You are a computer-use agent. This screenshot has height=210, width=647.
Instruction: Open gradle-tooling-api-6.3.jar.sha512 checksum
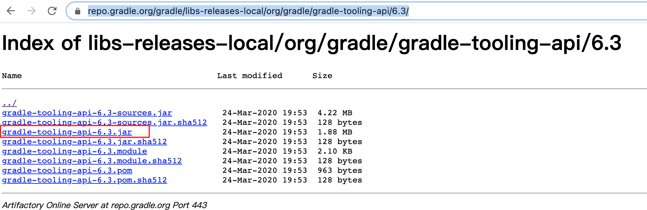(84, 141)
